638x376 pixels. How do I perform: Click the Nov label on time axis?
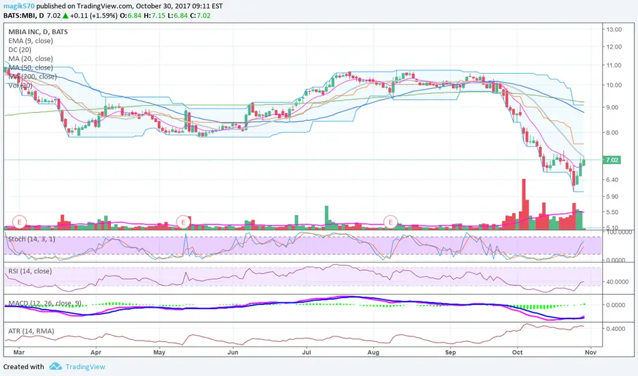pyautogui.click(x=590, y=353)
